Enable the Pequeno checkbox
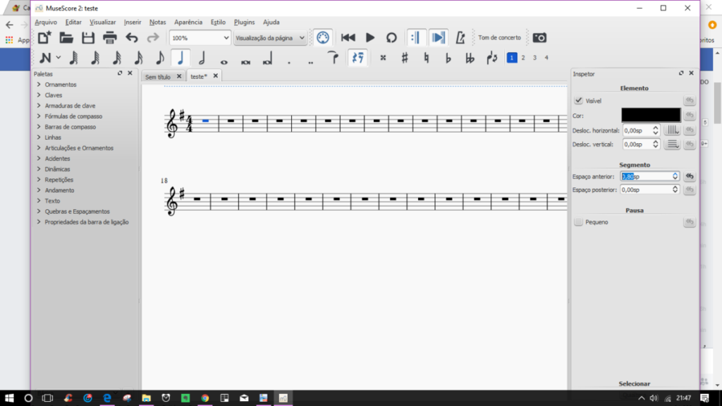Image resolution: width=722 pixels, height=406 pixels. point(579,222)
